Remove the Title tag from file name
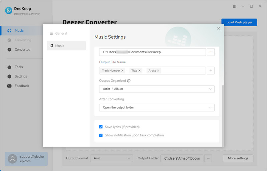Image resolution: width=267 pixels, height=171 pixels. tap(140, 71)
